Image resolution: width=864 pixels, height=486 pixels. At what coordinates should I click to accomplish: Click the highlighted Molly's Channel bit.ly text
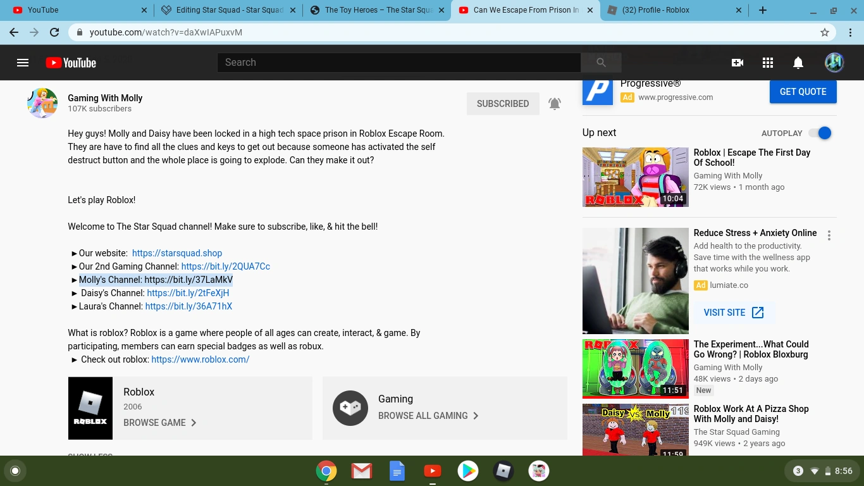pyautogui.click(x=156, y=280)
